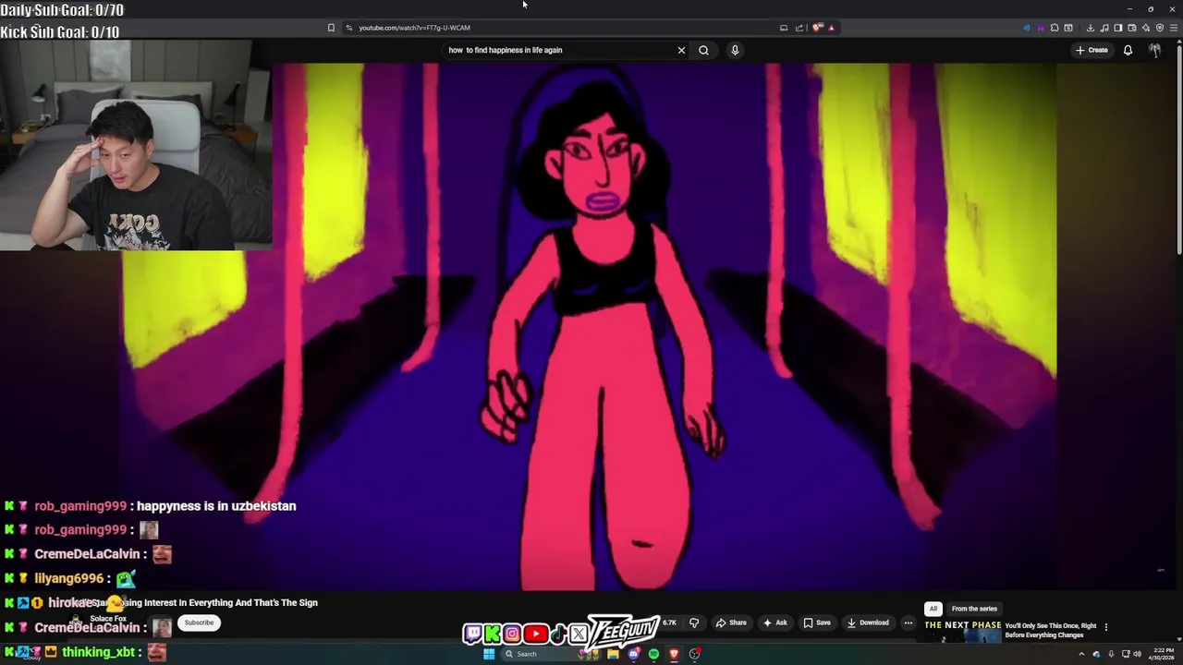This screenshot has width=1183, height=665.
Task: Open Spotify from the taskbar
Action: [653, 654]
